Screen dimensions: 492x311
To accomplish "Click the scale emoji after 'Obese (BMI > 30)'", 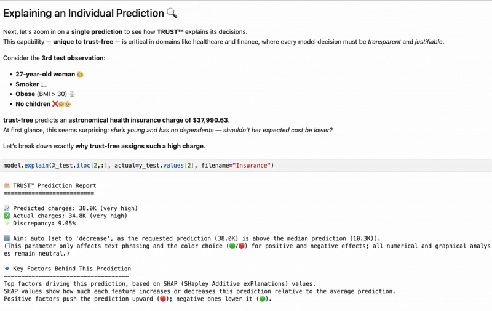I will (72, 94).
